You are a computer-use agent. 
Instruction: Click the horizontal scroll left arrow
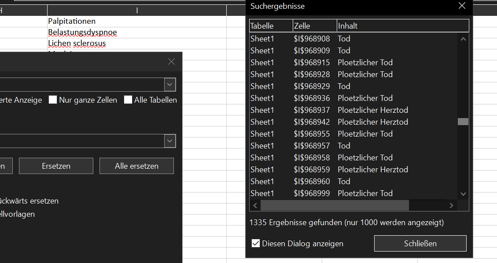(x=255, y=206)
